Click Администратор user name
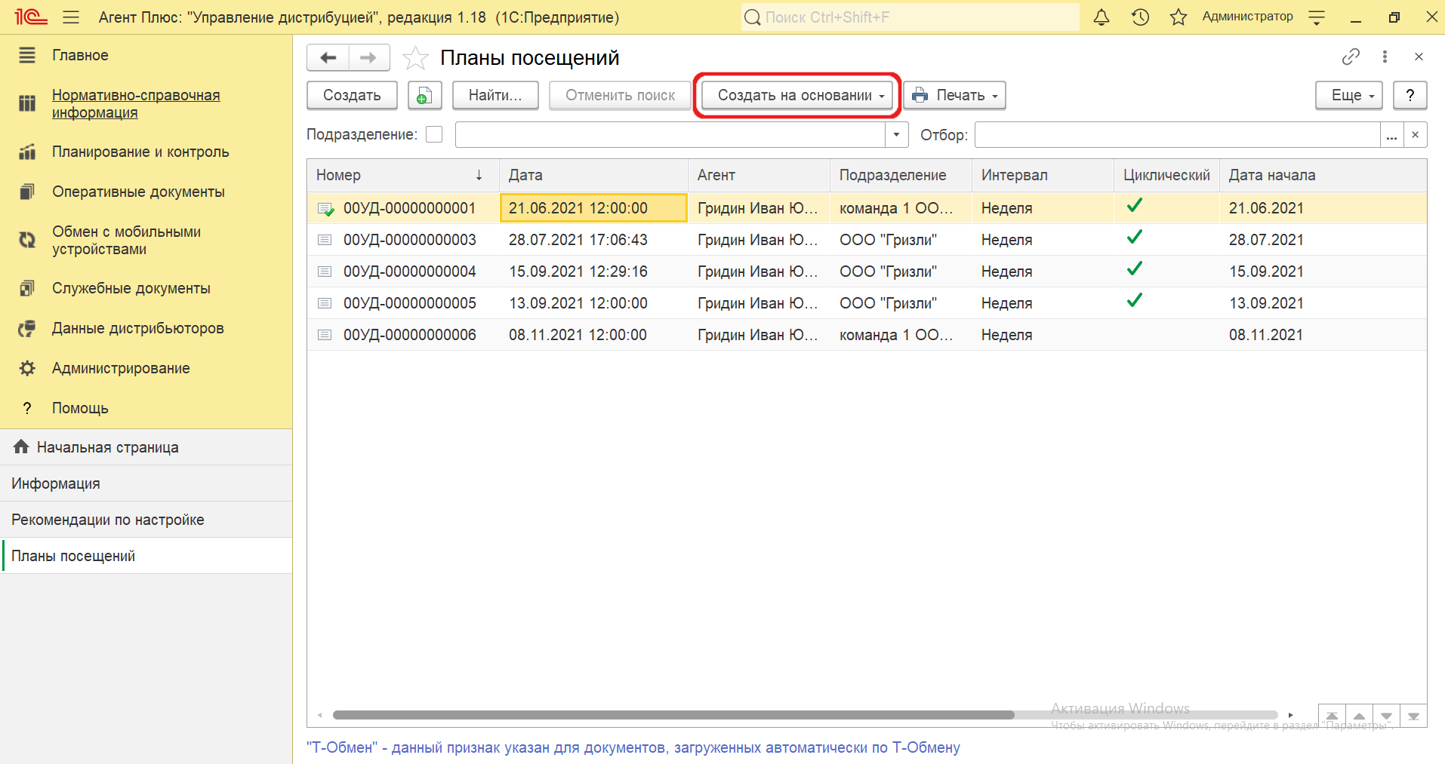 pyautogui.click(x=1247, y=17)
